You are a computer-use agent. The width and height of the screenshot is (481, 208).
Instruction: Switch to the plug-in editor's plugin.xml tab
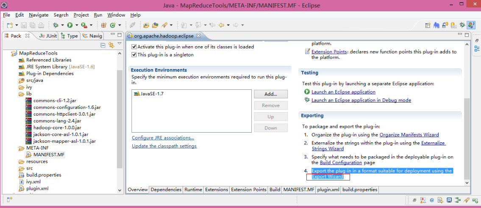[328, 190]
